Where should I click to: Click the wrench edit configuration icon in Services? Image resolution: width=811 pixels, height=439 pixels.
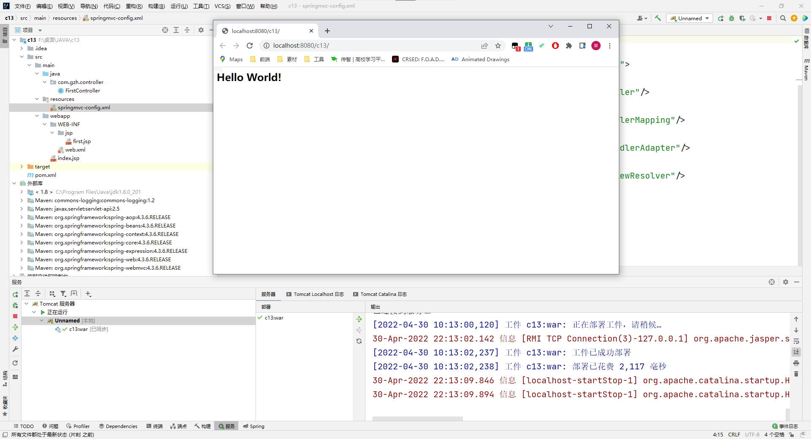[15, 349]
